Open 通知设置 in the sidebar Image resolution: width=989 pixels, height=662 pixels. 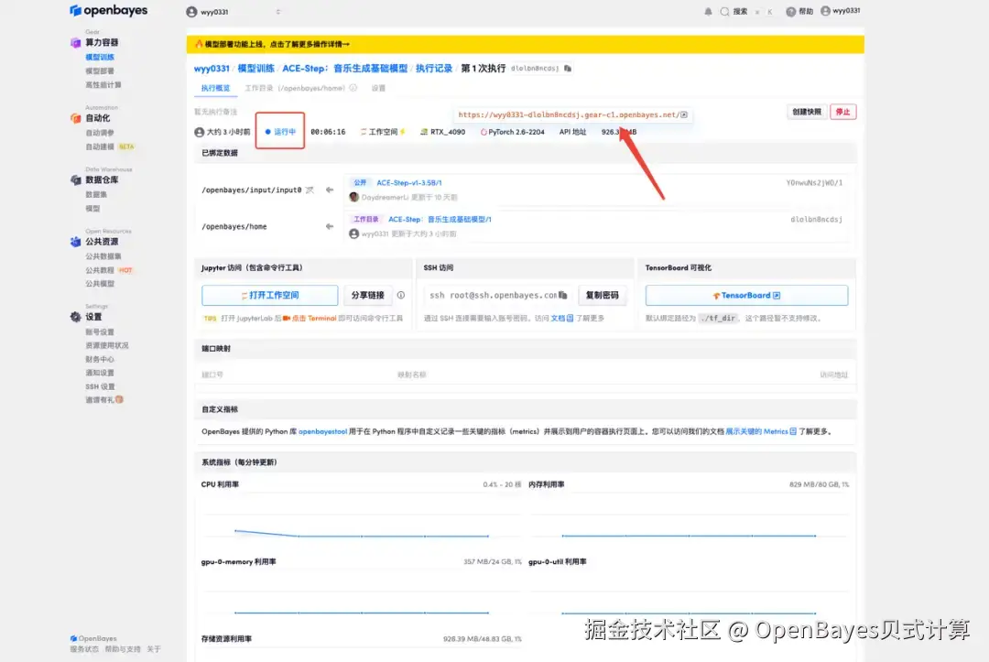point(100,373)
